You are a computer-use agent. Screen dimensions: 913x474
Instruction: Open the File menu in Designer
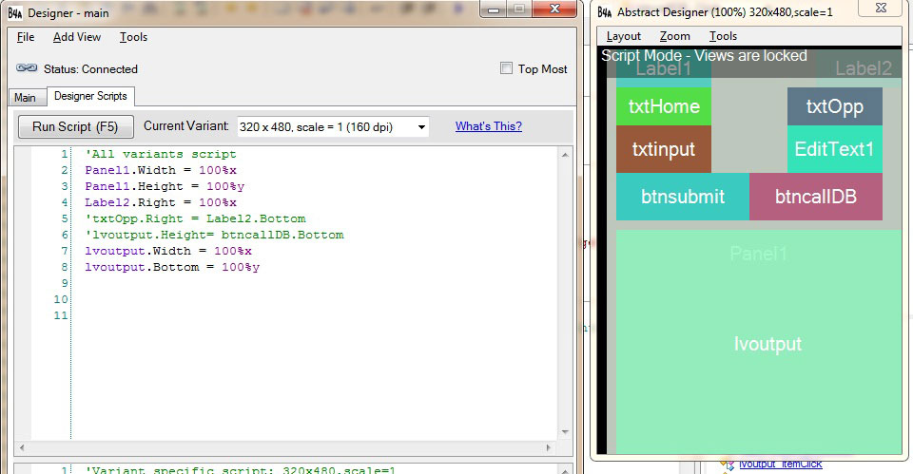[26, 37]
